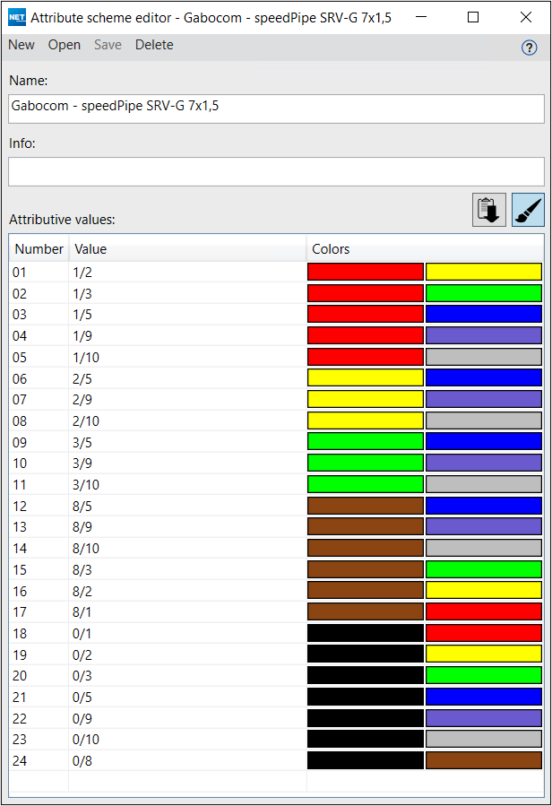Screen dimensions: 552x806
Task: Select value cell 1/9
Action: (187, 335)
